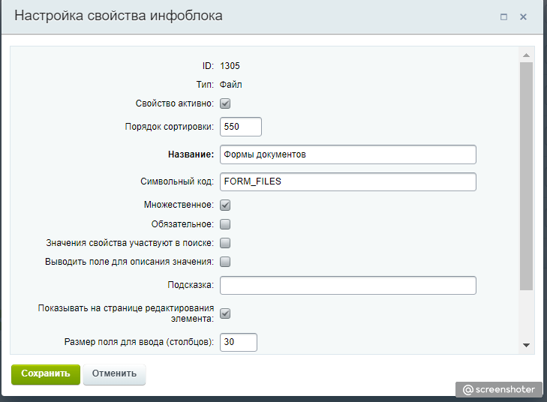Viewport: 547px width, 402px height.
Task: Click the vertical scrollbar thumb
Action: pos(526,176)
